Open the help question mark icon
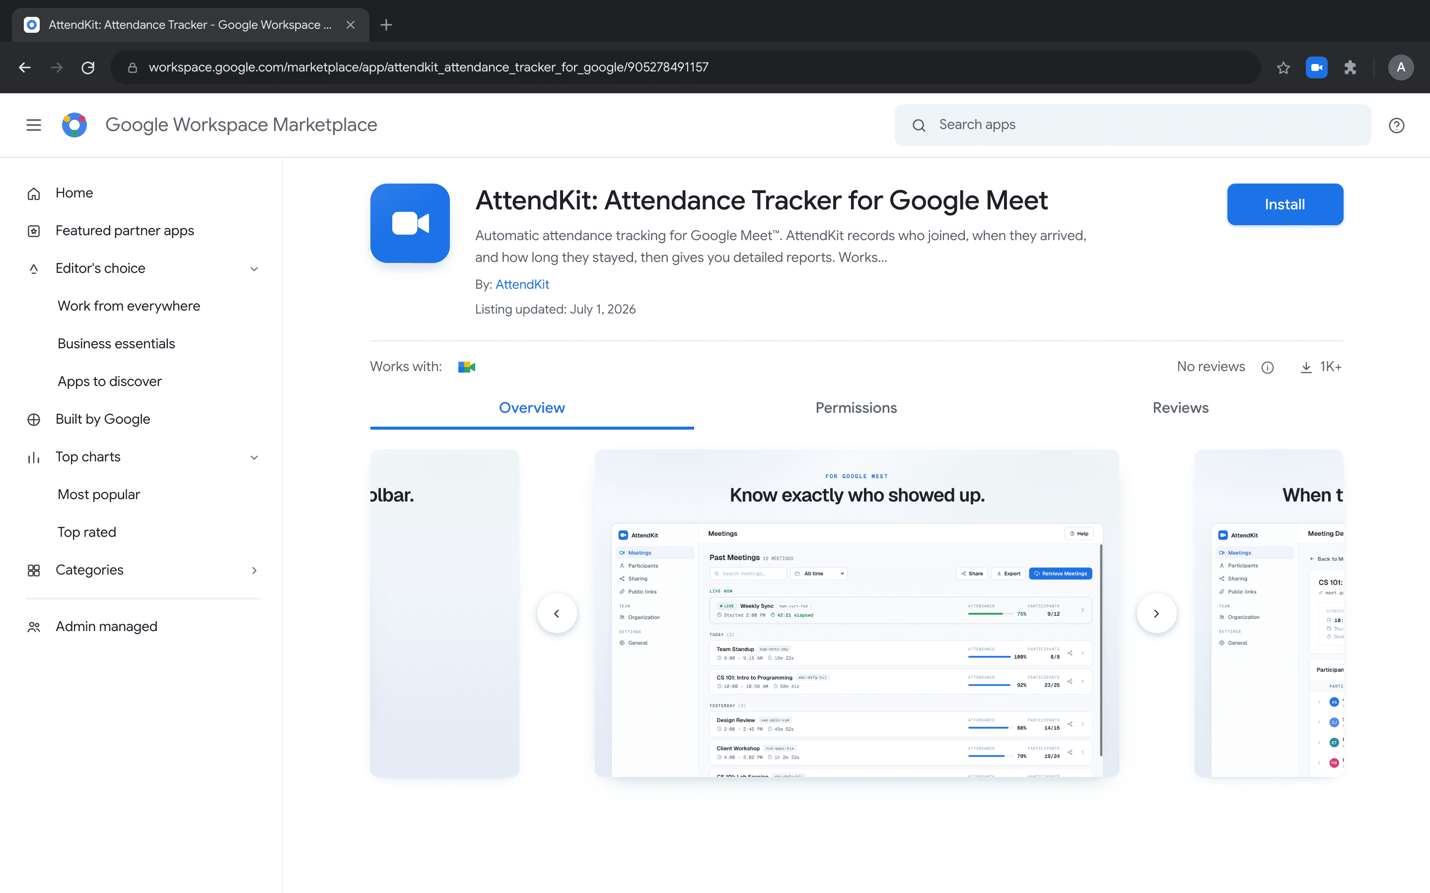 (x=1396, y=125)
